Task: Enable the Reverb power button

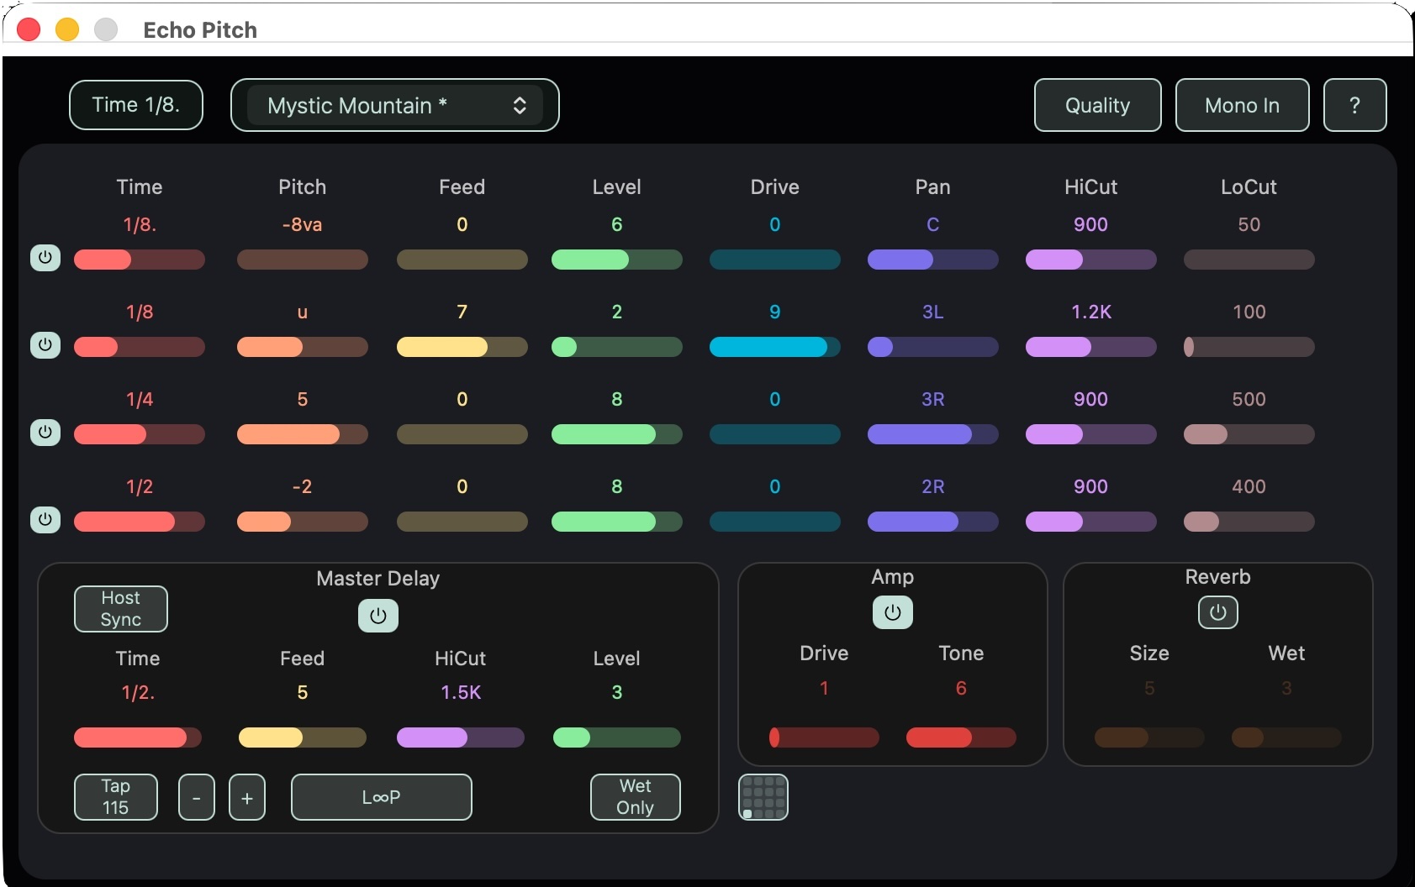Action: [1218, 612]
